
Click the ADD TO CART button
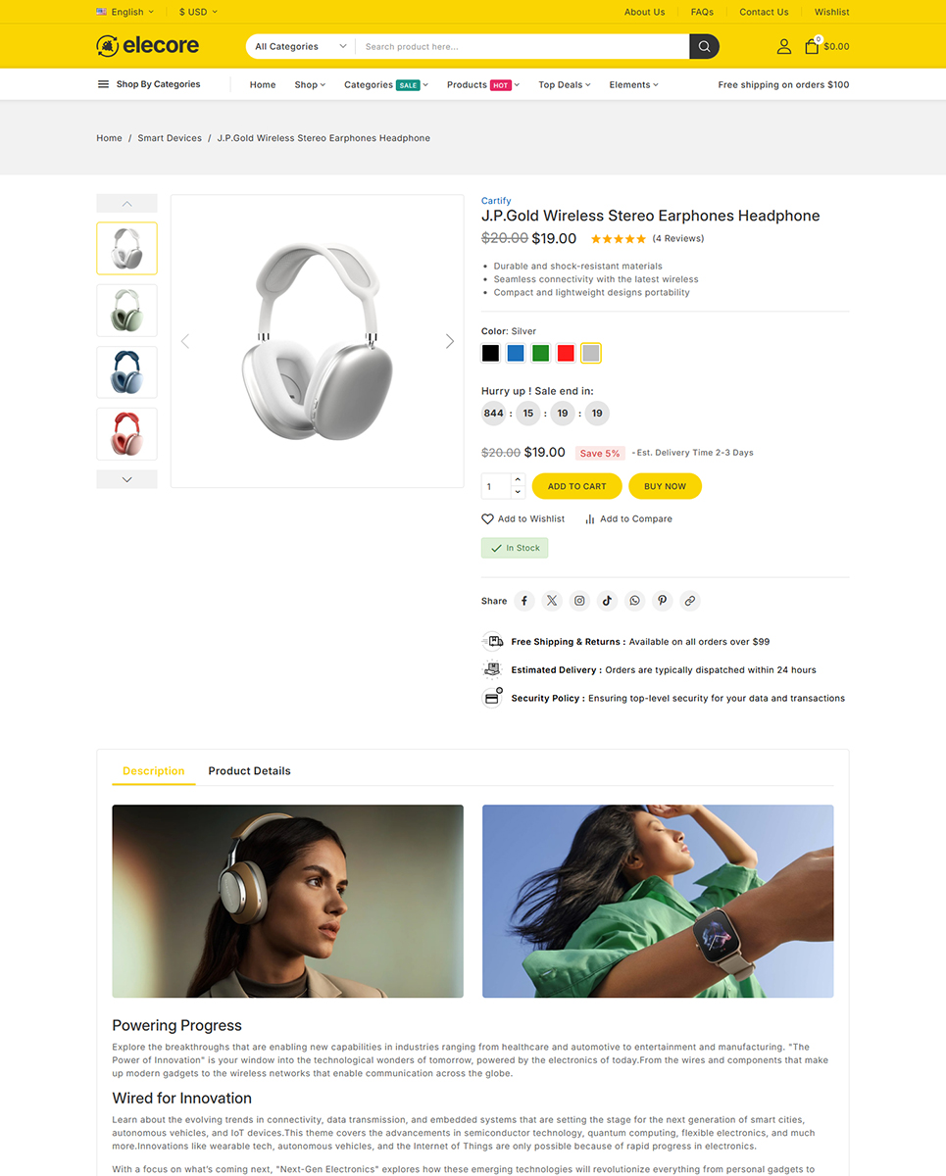click(576, 486)
